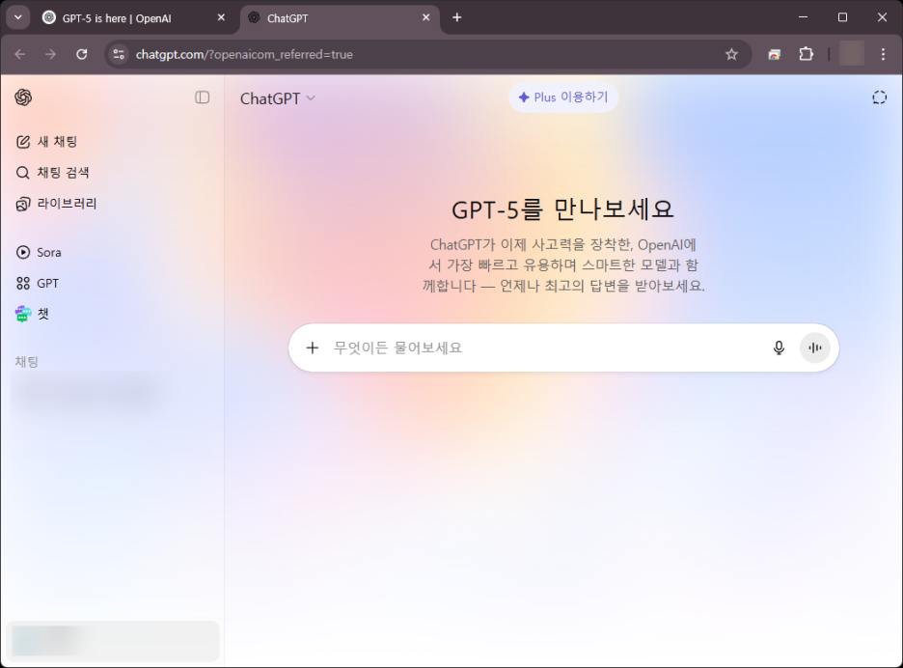
Task: Open 채팅 검색 to search chats
Action: [52, 173]
